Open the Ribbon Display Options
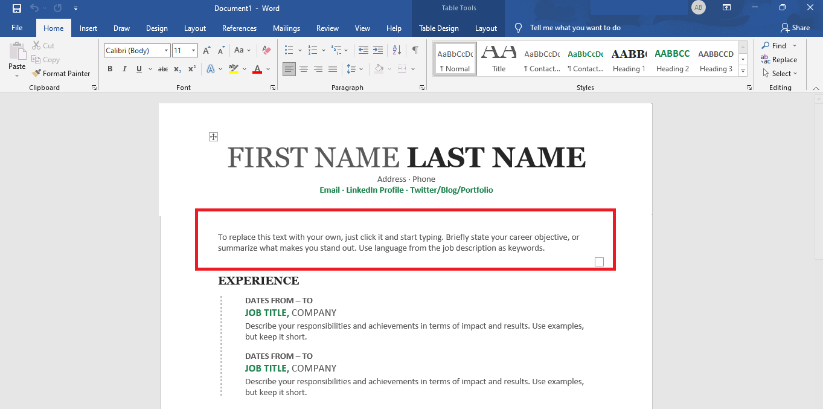This screenshot has width=823, height=409. tap(726, 8)
